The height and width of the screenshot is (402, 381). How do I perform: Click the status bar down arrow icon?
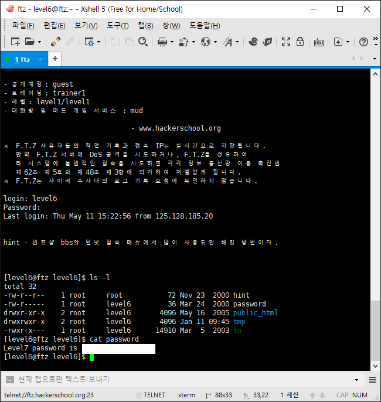coord(322,396)
